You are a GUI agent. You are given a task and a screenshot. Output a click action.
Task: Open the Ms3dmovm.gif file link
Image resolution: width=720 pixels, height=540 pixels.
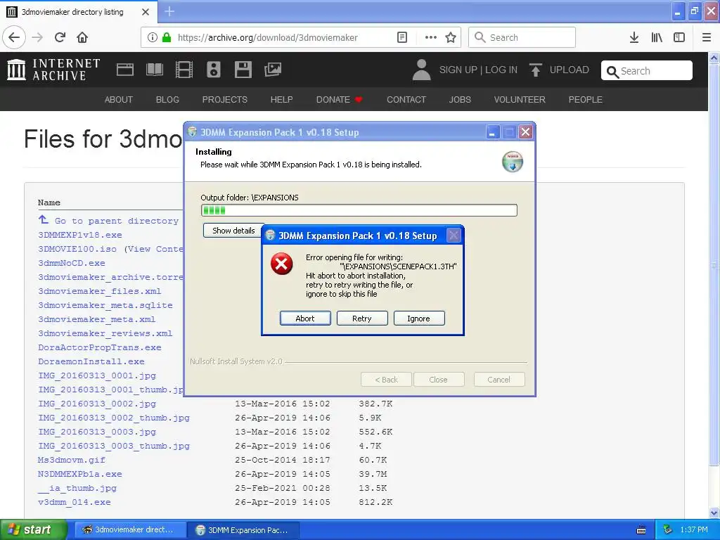72,460
